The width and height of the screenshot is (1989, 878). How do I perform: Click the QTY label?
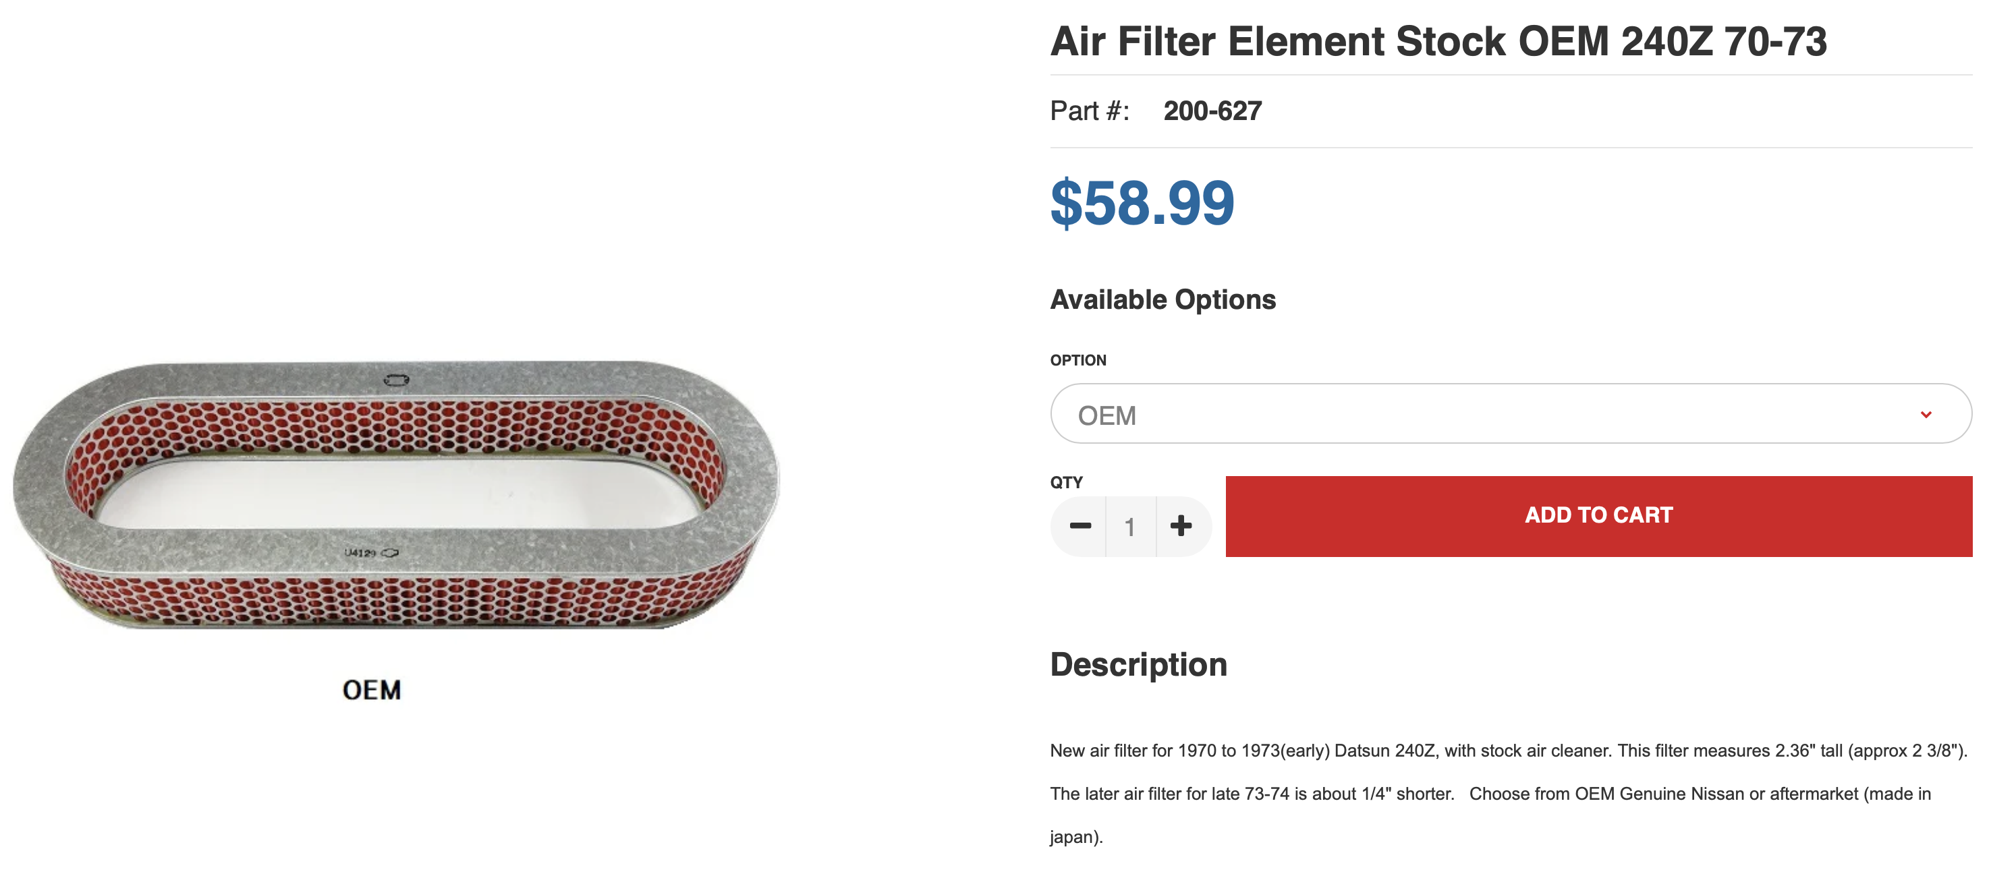click(1066, 483)
